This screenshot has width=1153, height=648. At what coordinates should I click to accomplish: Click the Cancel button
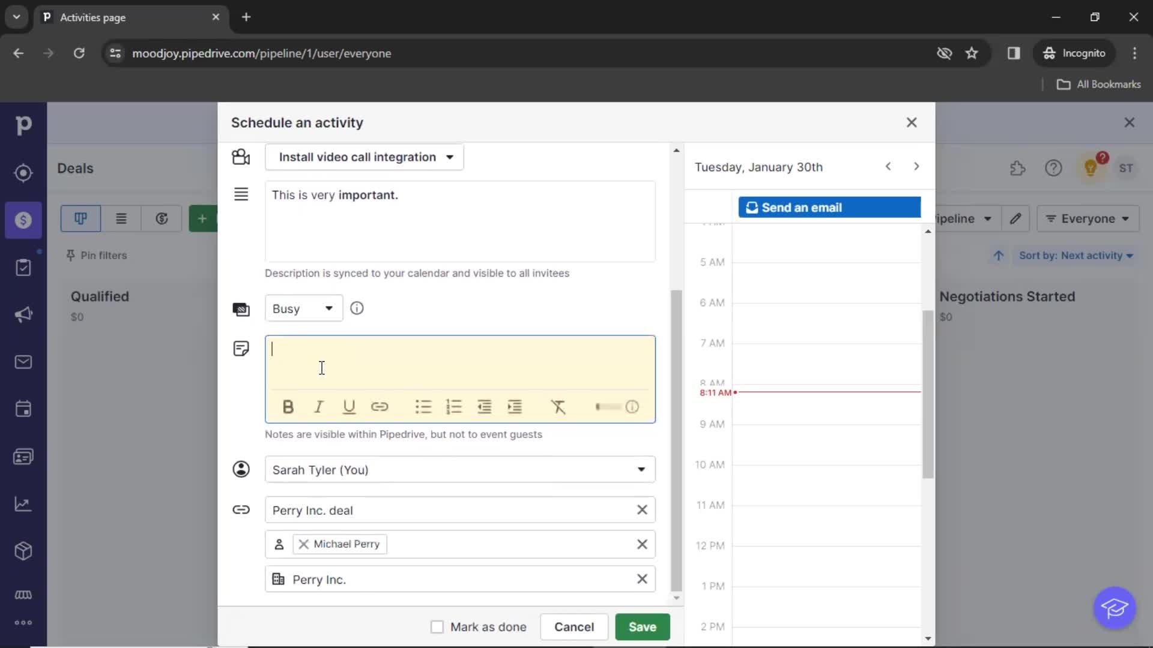(x=574, y=626)
